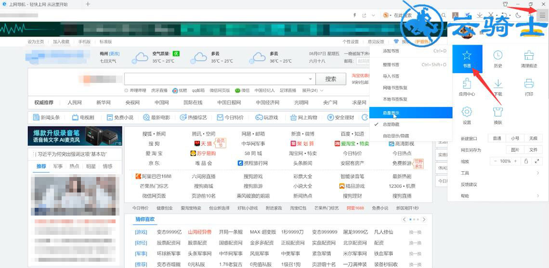Save page as 文件 file
The image size is (549, 268).
click(533, 150)
